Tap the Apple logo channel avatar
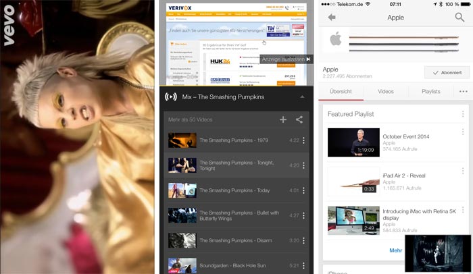 click(335, 40)
